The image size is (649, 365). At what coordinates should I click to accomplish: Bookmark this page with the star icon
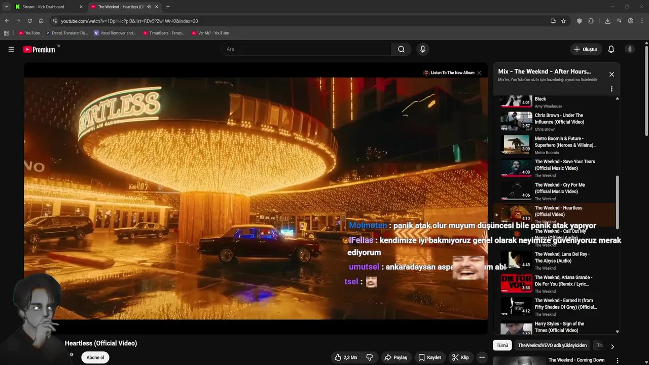[563, 21]
